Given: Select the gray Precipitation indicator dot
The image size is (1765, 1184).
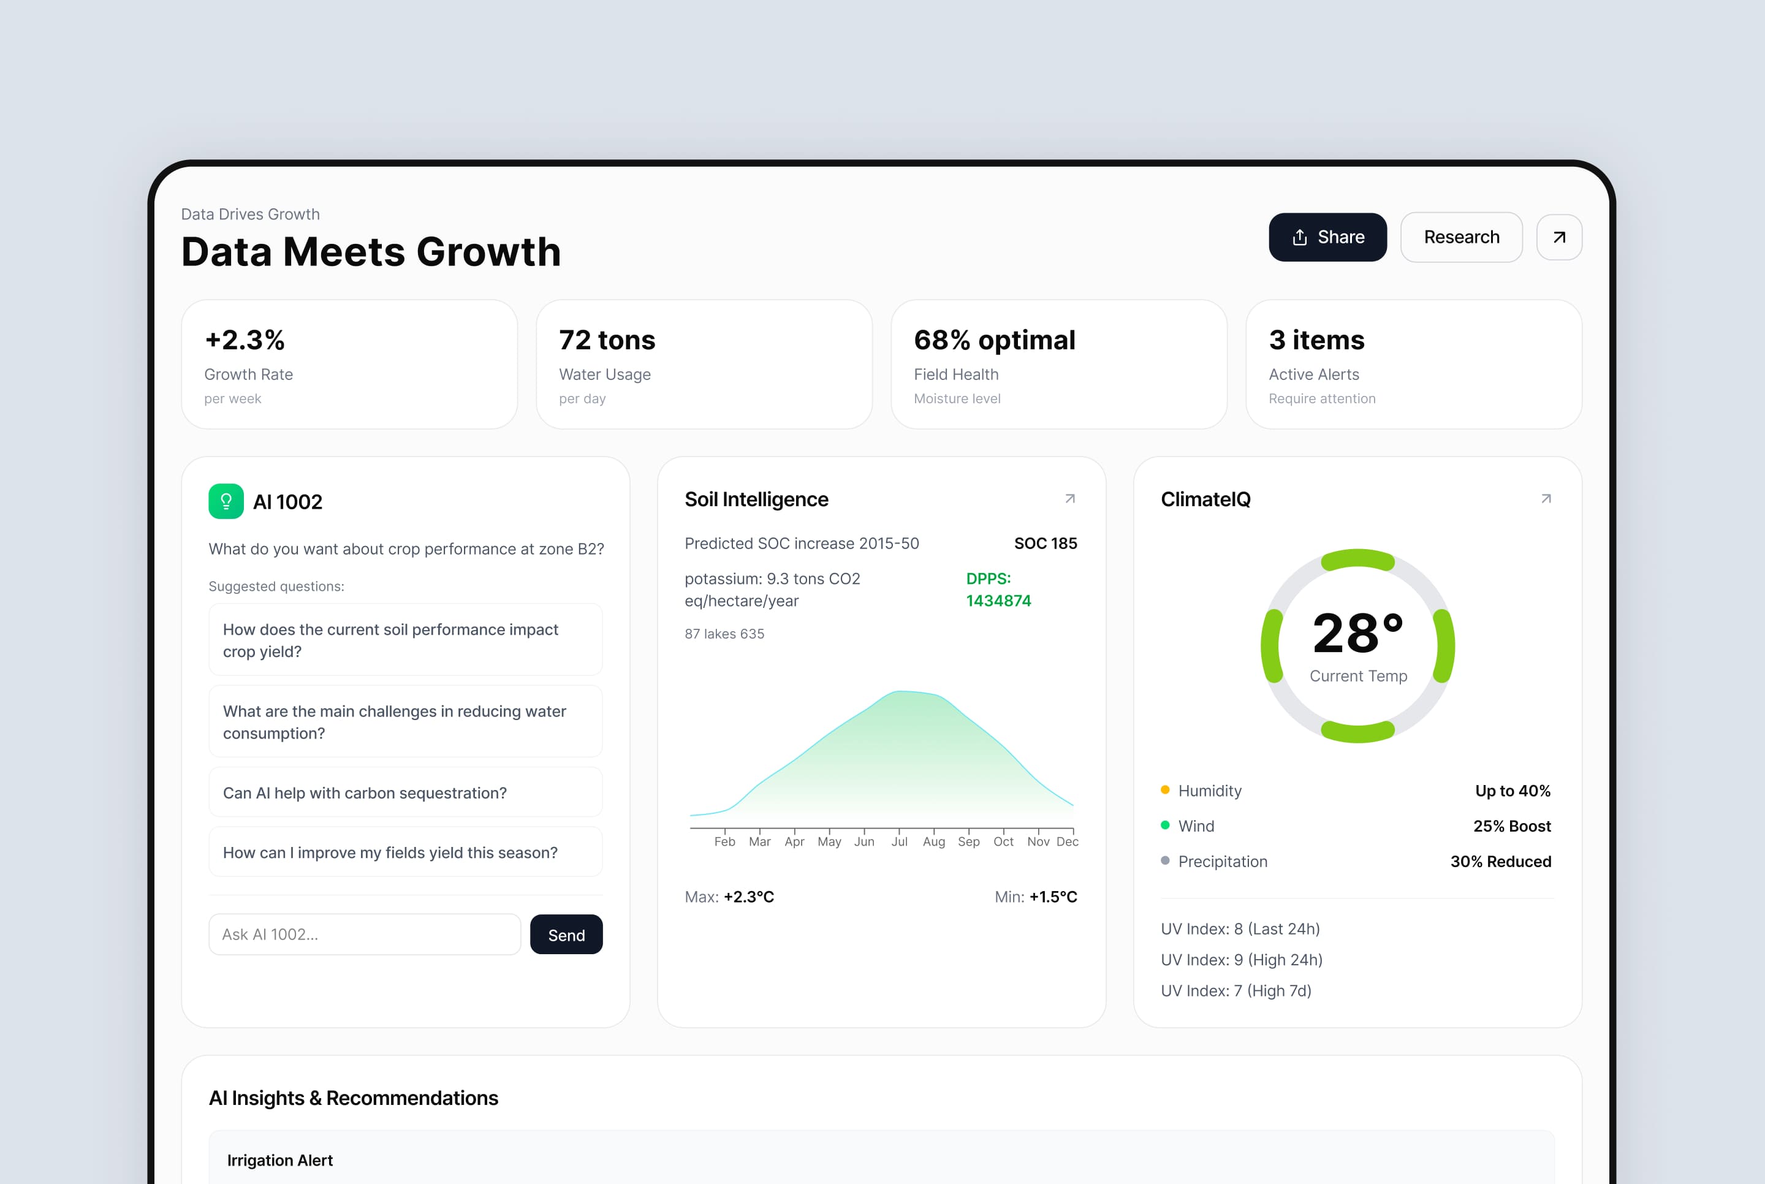Looking at the screenshot, I should [x=1165, y=861].
